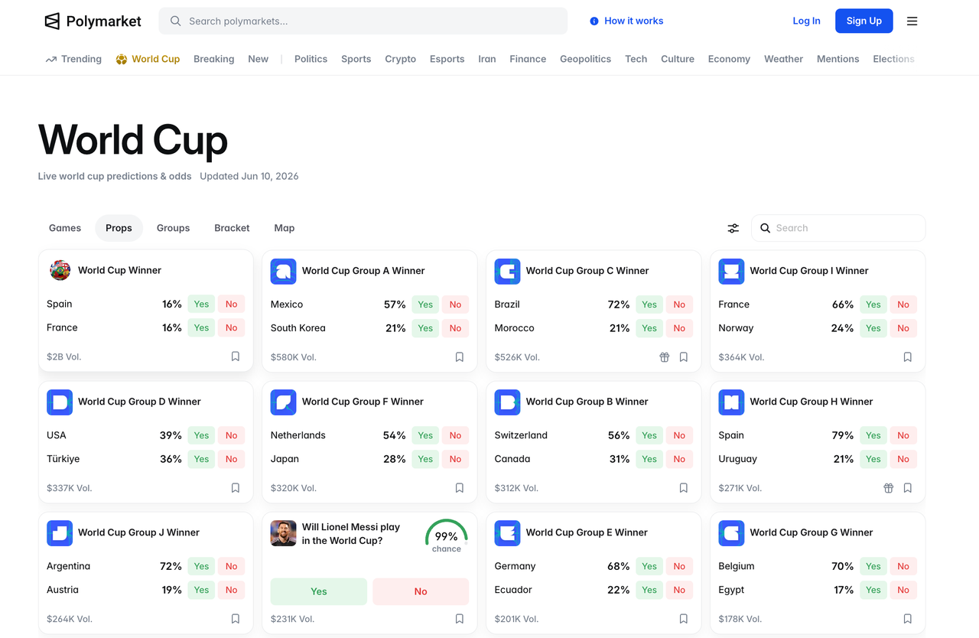Open the Will Lionel Messi play market title
This screenshot has width=979, height=638.
pyautogui.click(x=351, y=533)
